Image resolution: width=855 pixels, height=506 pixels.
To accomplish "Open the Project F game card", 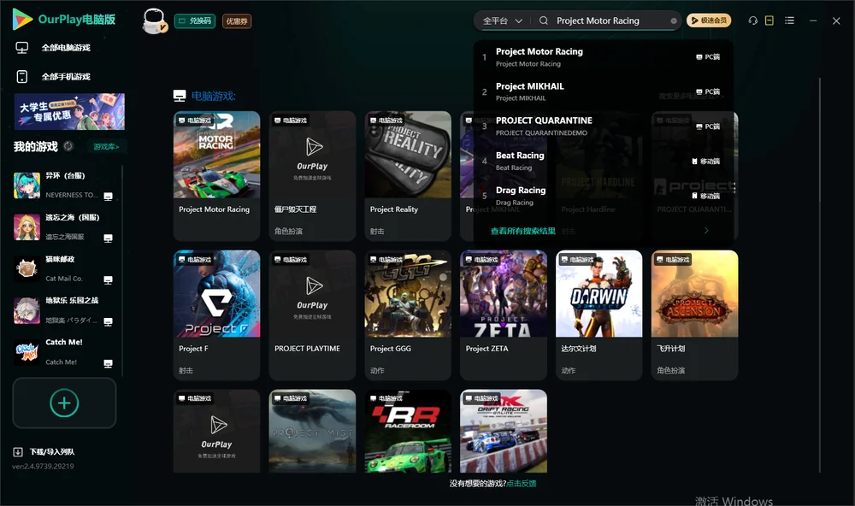I will point(216,315).
